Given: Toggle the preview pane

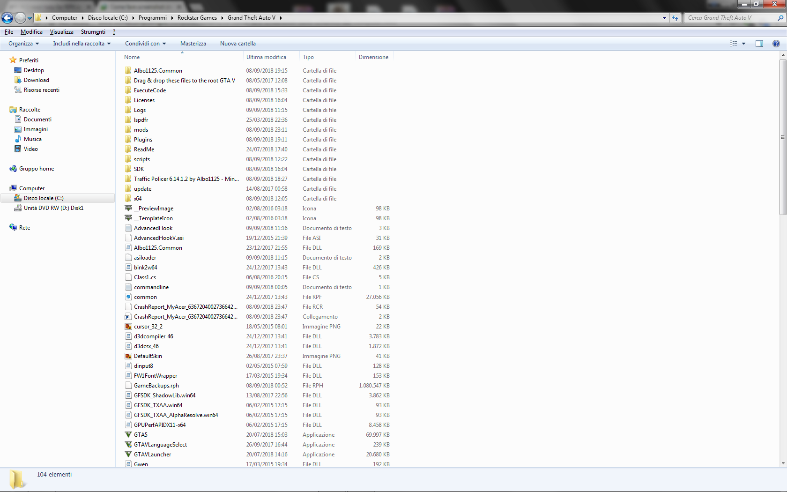Looking at the screenshot, I should [x=759, y=44].
